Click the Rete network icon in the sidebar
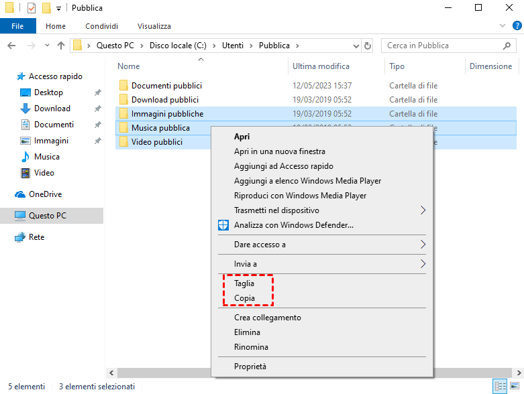This screenshot has width=524, height=394. 20,237
